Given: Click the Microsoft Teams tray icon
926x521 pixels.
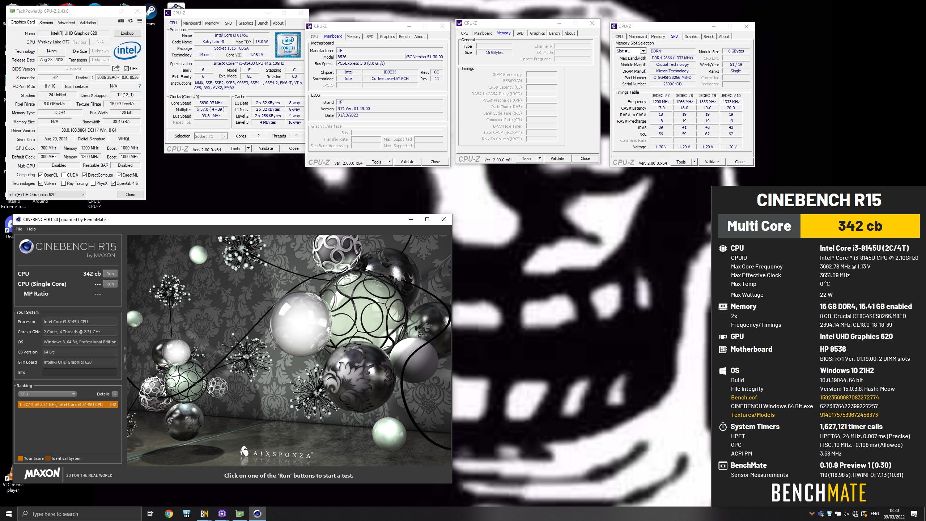Looking at the screenshot, I should 820,514.
